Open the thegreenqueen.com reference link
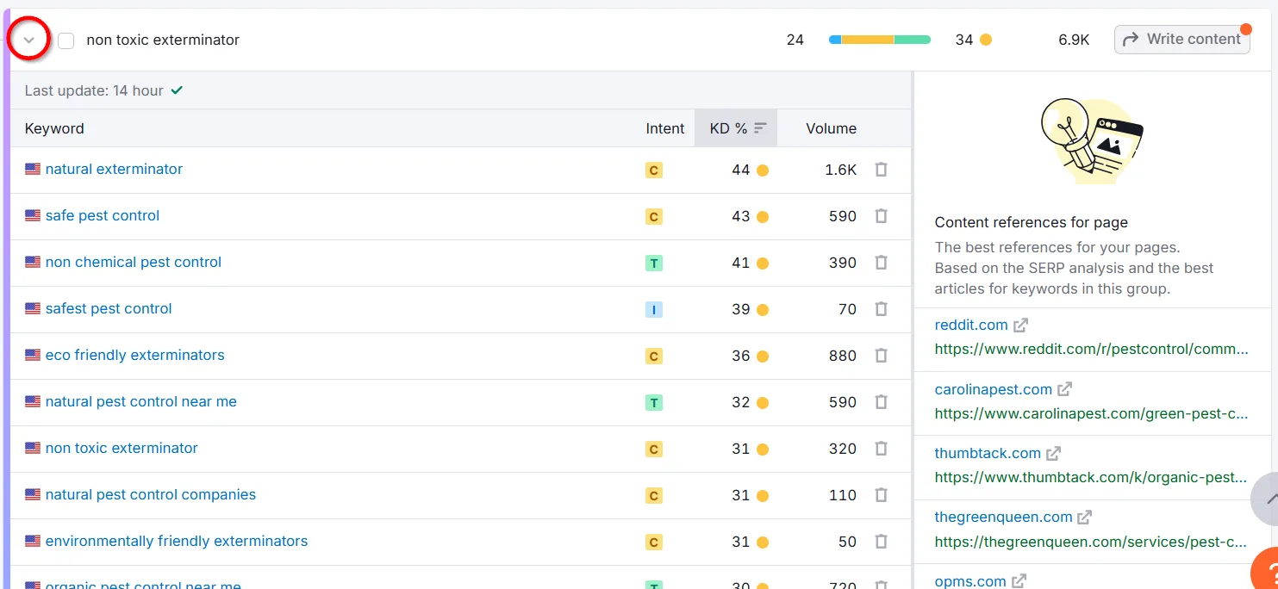Viewport: 1278px width, 589px height. [1004, 517]
